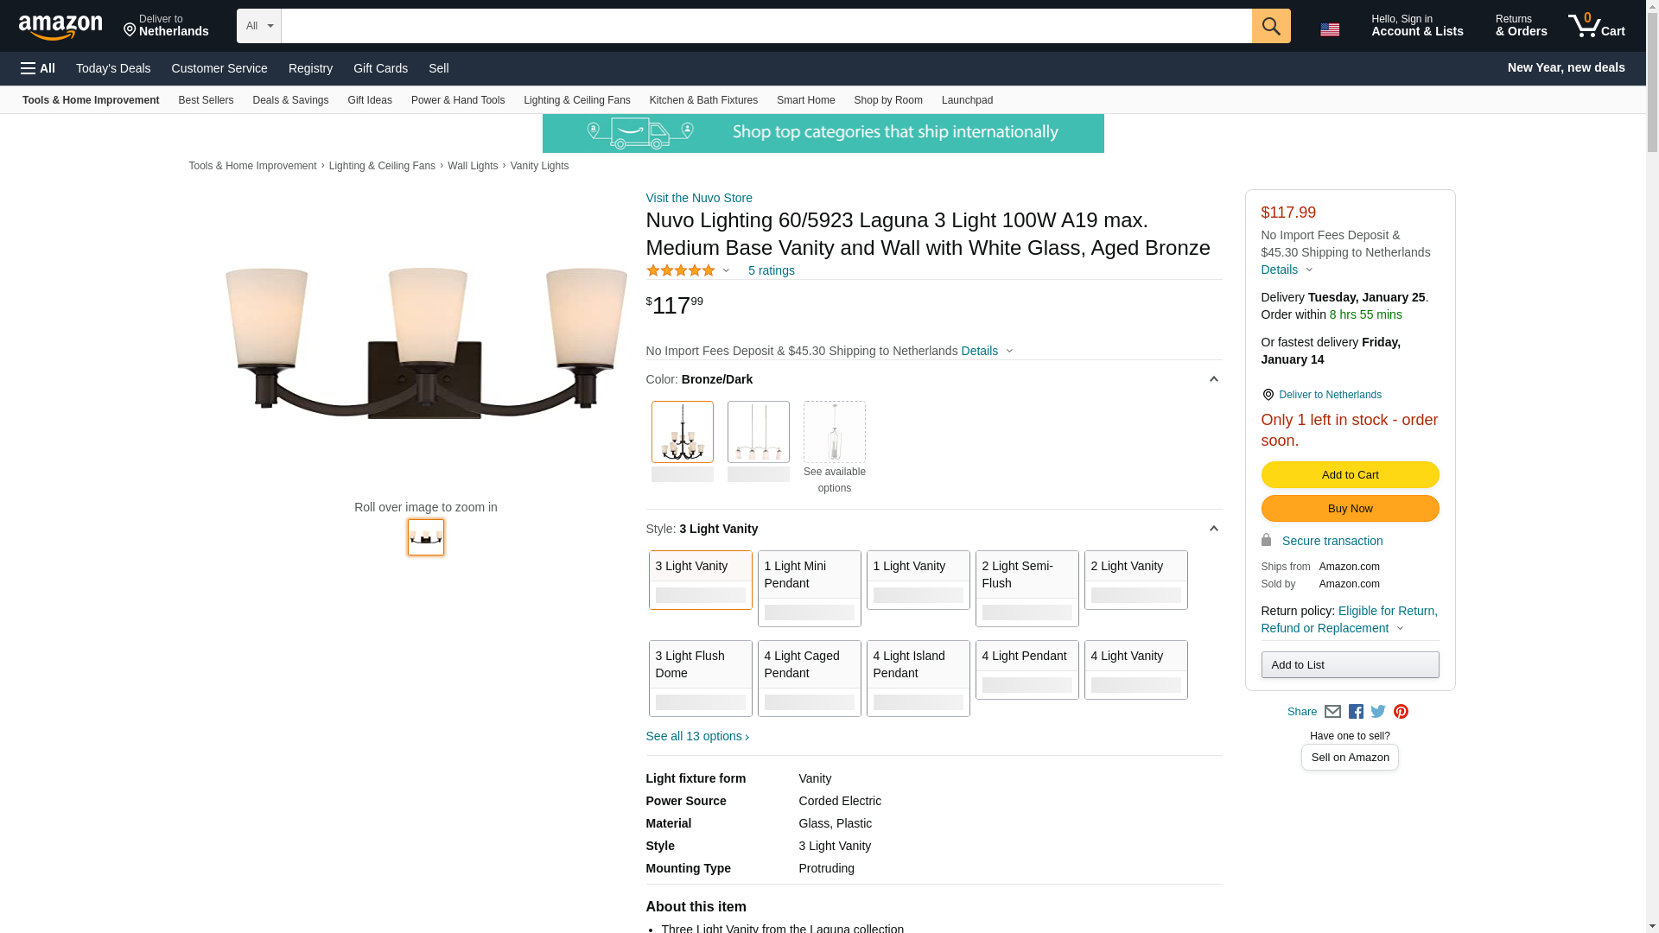This screenshot has height=933, width=1659.
Task: Select the 1 Light Mini Pendant style
Action: tap(809, 588)
